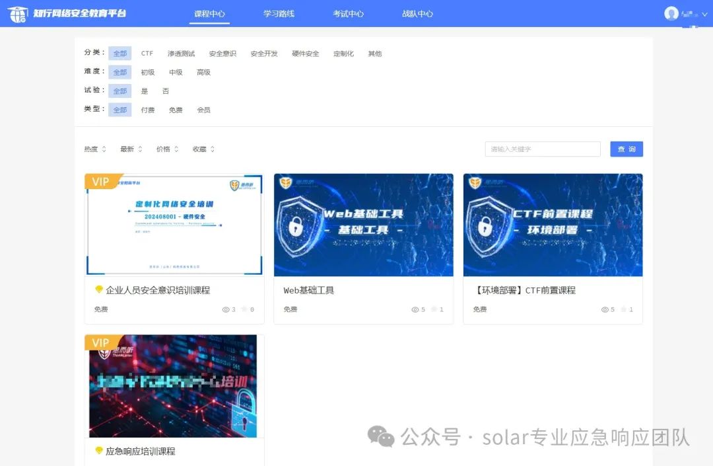Filter difficulty by 中级
The width and height of the screenshot is (713, 466).
(x=176, y=72)
